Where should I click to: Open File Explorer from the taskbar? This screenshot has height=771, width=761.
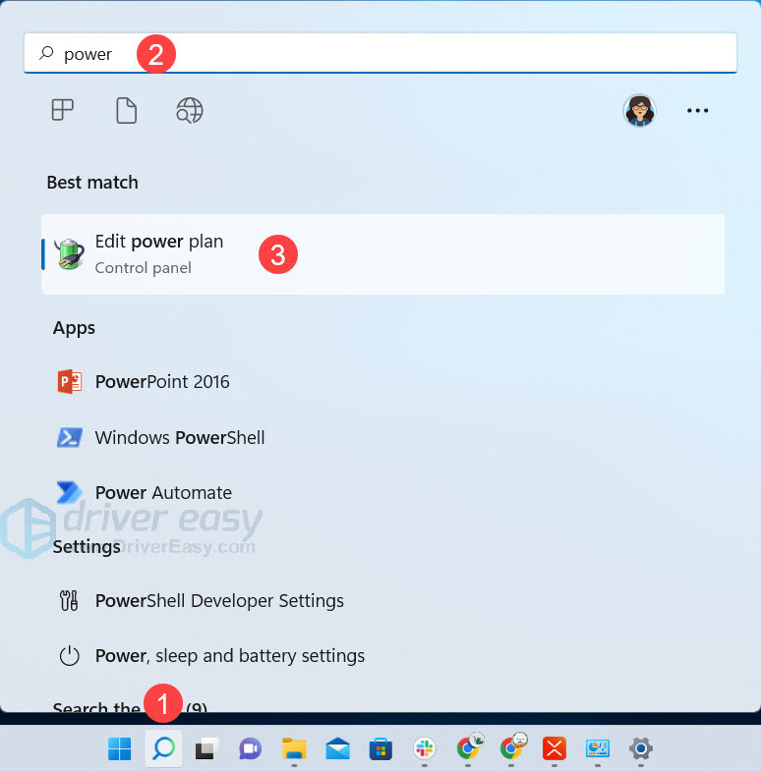coord(294,748)
